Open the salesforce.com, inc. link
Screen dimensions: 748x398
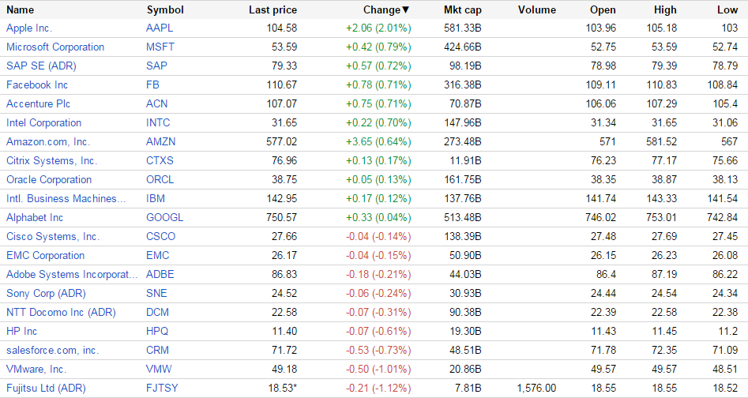52,350
